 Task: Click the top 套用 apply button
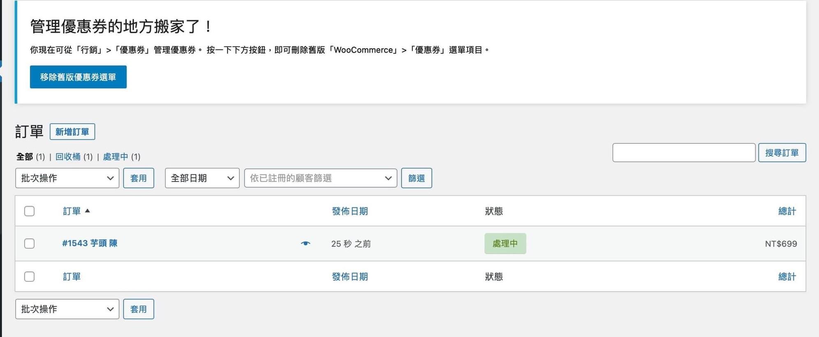(139, 178)
